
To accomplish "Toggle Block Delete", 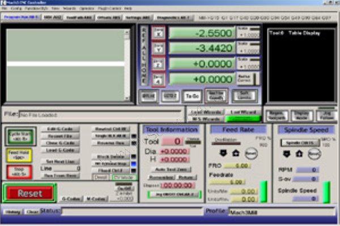I will point(110,157).
